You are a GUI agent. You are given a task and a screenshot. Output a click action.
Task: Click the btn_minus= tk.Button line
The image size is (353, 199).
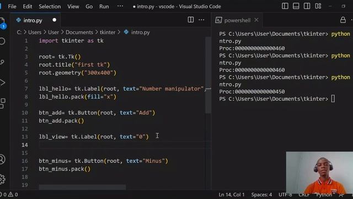103,161
